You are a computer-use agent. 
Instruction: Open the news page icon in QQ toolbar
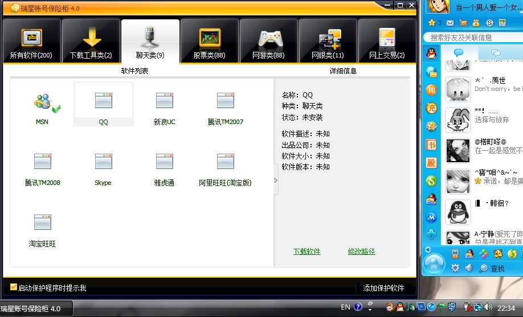click(502, 23)
